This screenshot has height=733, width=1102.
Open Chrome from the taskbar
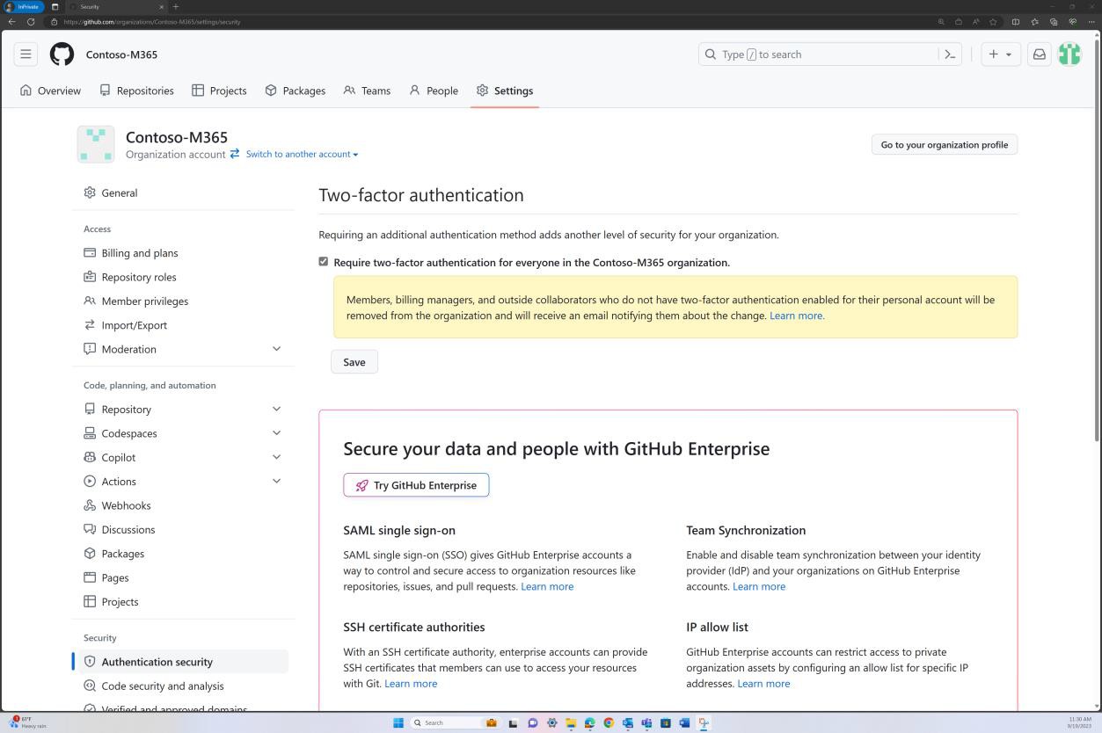tap(609, 722)
